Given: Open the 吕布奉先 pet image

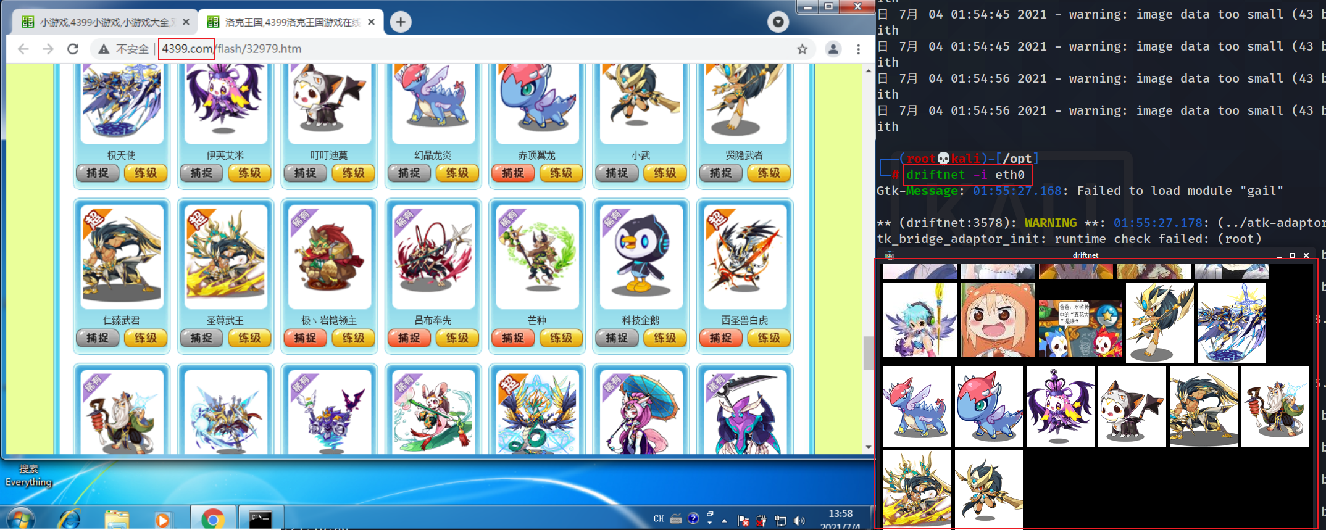Looking at the screenshot, I should [433, 257].
